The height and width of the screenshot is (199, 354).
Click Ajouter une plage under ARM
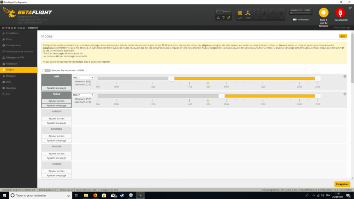(56, 88)
